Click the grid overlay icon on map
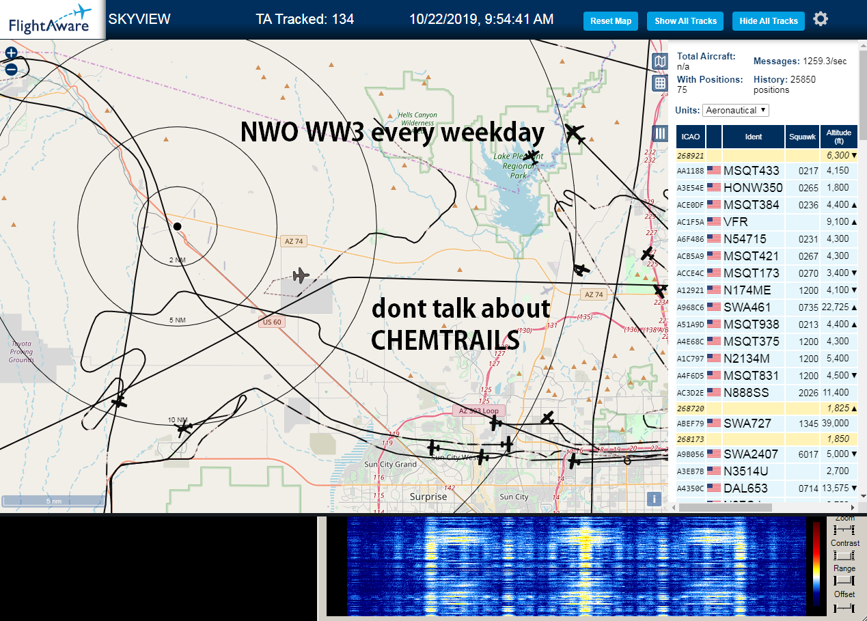Viewport: 867px width, 621px height. click(660, 83)
